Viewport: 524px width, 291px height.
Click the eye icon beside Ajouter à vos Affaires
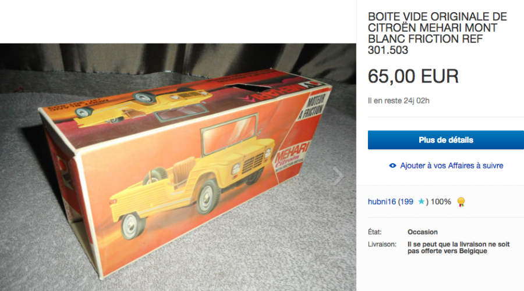point(392,166)
